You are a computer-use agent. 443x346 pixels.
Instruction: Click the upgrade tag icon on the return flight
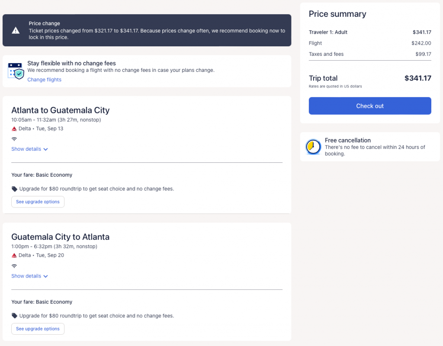[x=15, y=316]
